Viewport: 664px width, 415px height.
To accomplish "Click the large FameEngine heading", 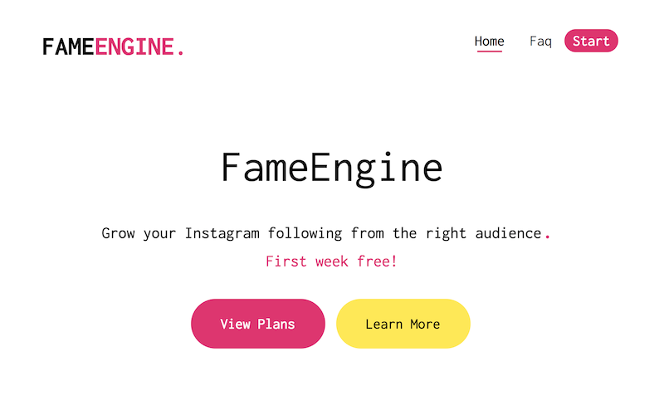I will [x=331, y=167].
